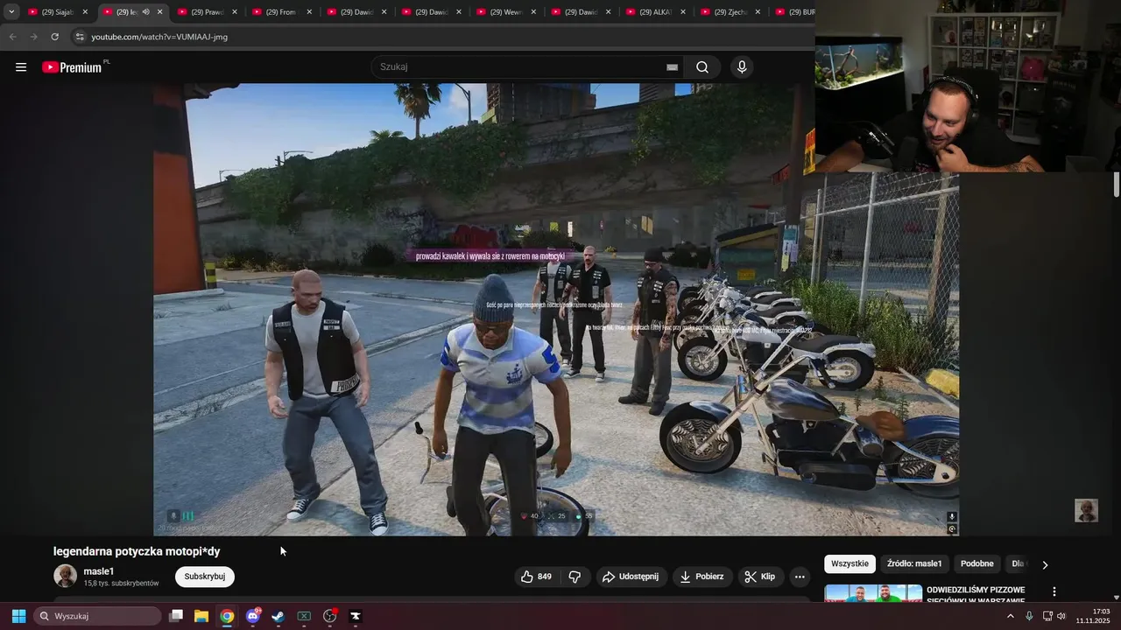Viewport: 1121px width, 630px height.
Task: Expand system tray hidden icons chevron
Action: pos(1010,616)
